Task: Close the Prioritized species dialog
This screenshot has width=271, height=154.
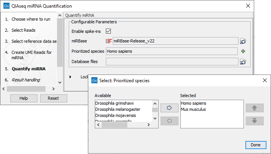Action: point(265,81)
